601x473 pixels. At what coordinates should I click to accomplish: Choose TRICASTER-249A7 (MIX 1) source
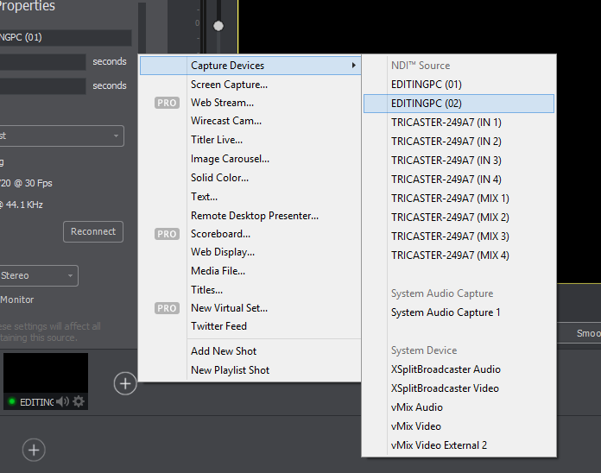click(450, 199)
